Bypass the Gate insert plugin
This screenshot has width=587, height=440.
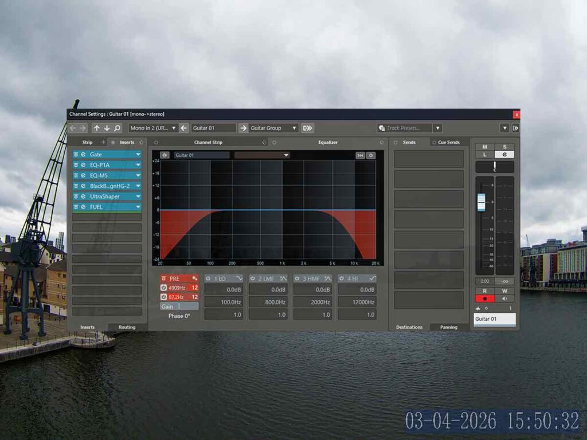[x=76, y=155]
